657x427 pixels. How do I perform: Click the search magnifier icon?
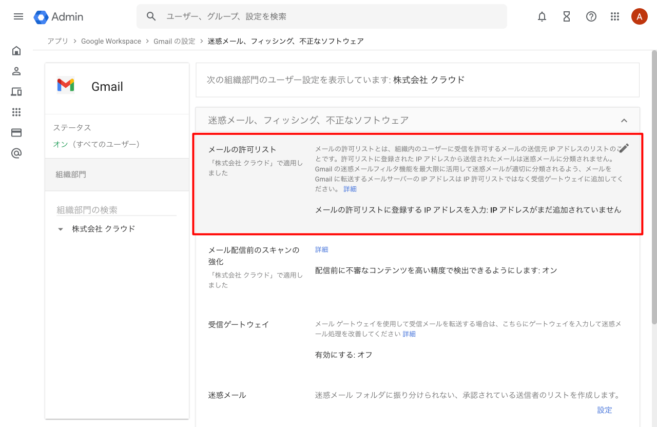(151, 16)
